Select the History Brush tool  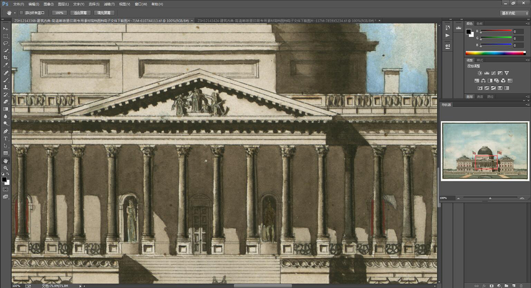point(6,94)
